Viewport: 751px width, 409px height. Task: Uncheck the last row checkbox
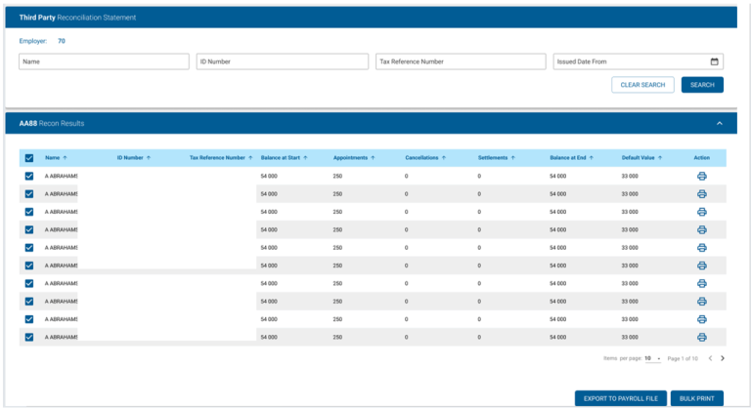point(29,337)
